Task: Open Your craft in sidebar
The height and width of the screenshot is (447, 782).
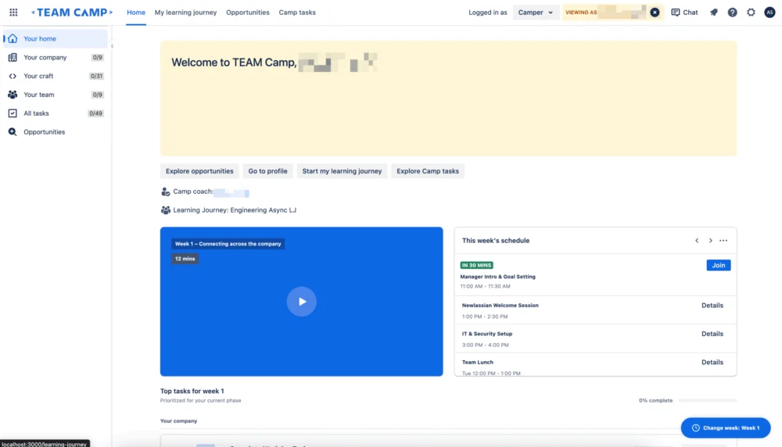Action: coord(38,77)
